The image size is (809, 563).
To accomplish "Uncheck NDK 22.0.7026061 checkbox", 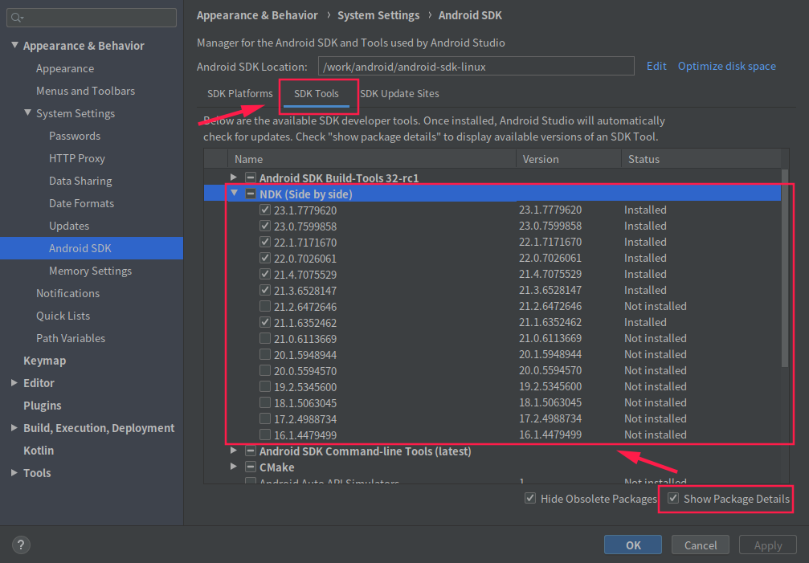I will 265,258.
